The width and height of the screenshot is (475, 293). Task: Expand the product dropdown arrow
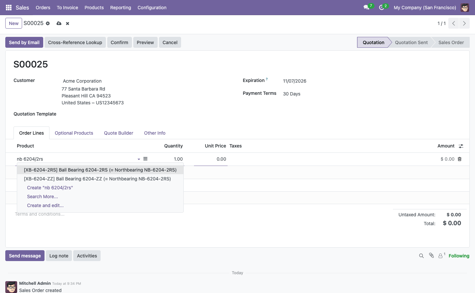pyautogui.click(x=139, y=159)
